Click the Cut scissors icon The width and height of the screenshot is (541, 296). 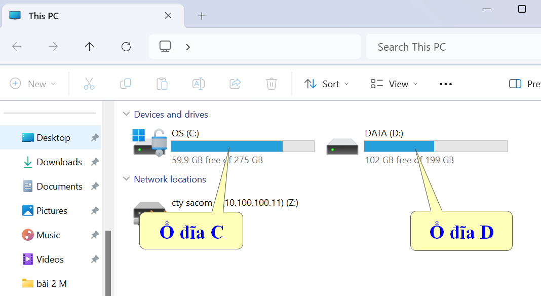tap(89, 84)
